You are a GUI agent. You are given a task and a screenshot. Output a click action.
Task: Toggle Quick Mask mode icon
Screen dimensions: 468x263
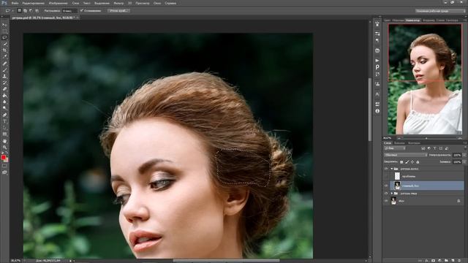point(4,166)
